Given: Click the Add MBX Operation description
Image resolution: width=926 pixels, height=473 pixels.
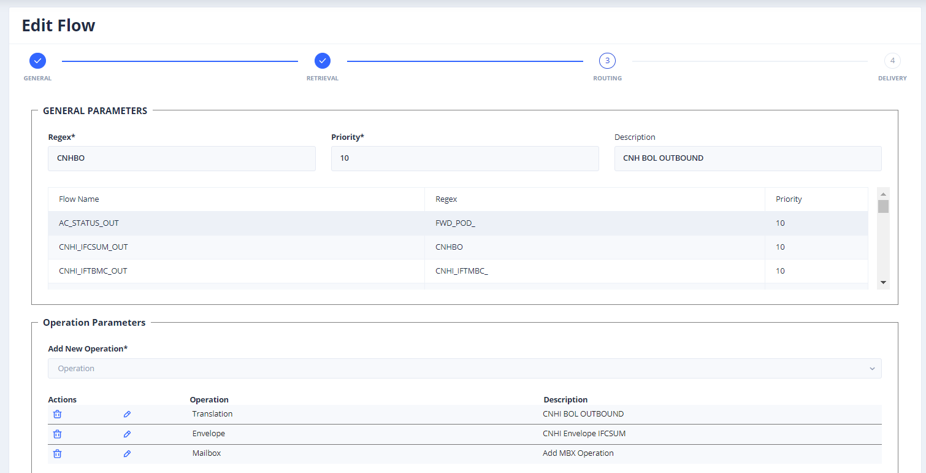Looking at the screenshot, I should coord(578,453).
